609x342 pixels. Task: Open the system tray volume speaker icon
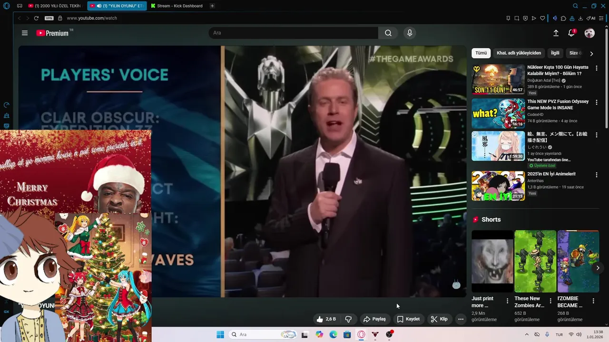(x=579, y=334)
